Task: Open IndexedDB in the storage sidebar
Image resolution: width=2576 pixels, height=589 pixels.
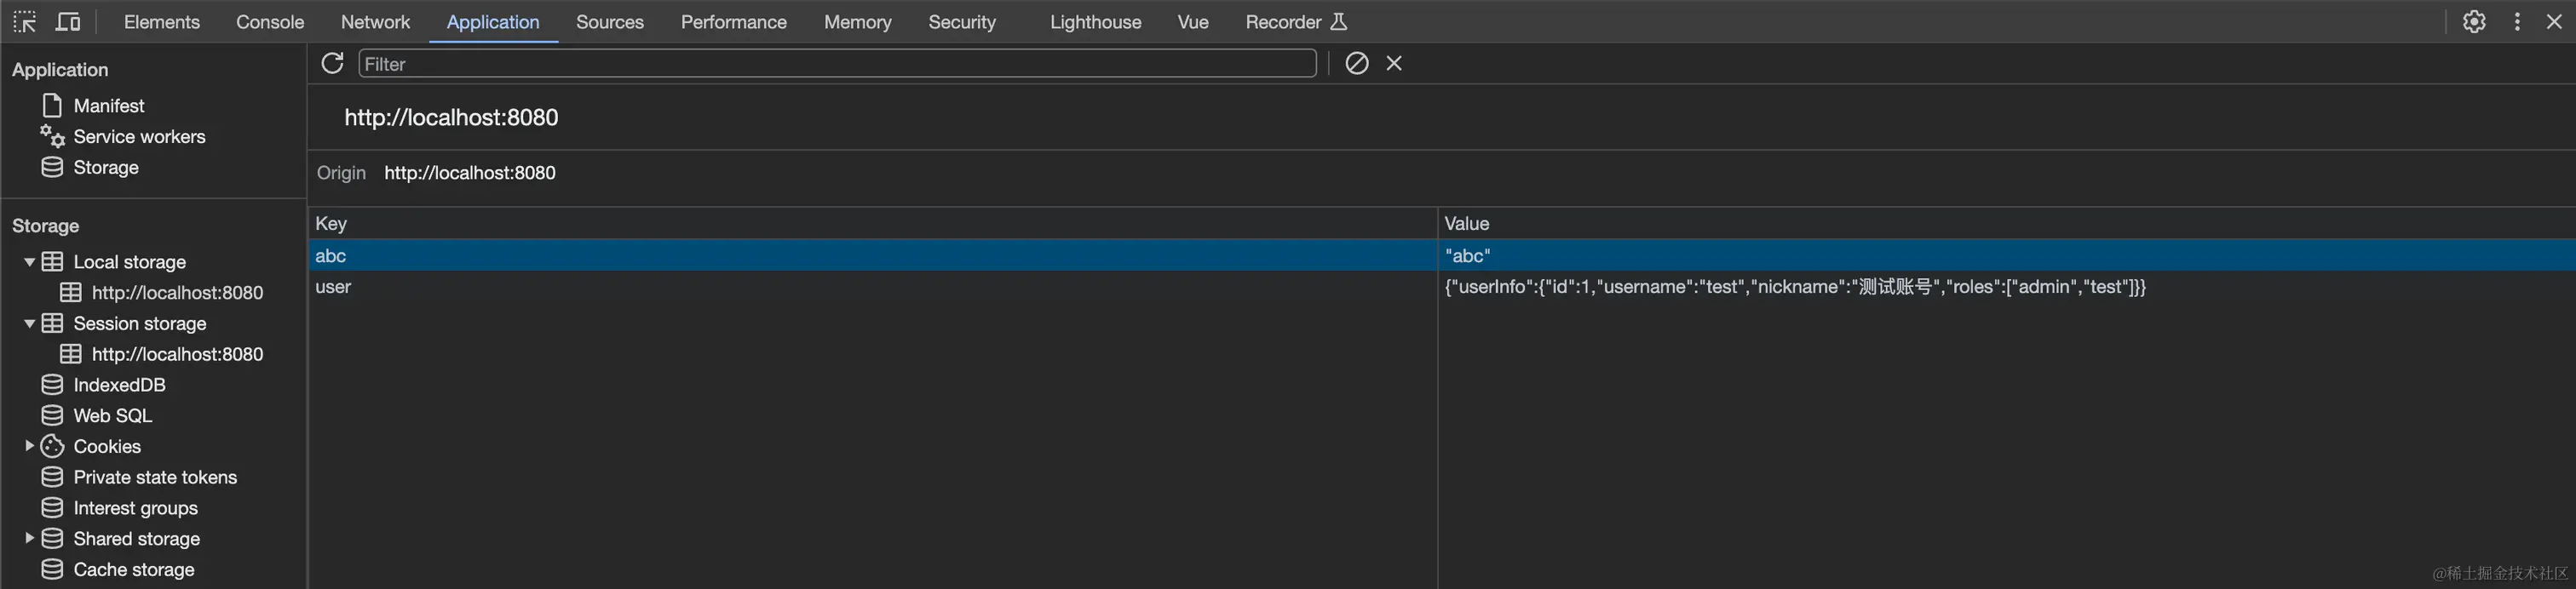Action: [x=119, y=385]
